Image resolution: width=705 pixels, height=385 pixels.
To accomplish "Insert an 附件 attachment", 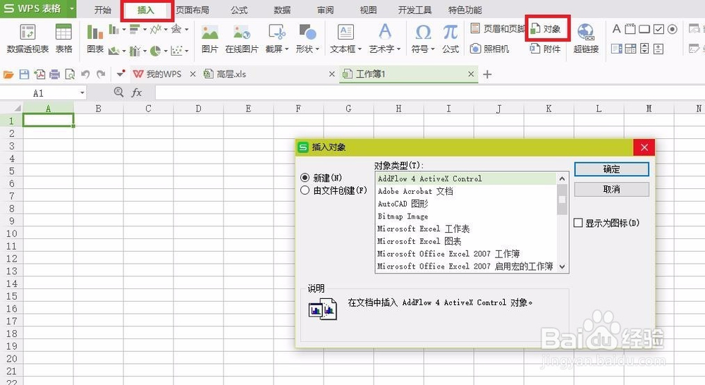I will 545,49.
